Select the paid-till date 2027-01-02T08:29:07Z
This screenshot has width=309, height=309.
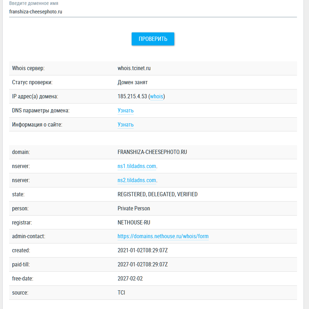[x=143, y=264]
